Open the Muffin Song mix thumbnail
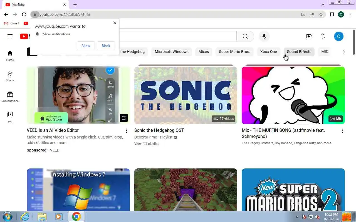356x222 pixels. point(293,95)
